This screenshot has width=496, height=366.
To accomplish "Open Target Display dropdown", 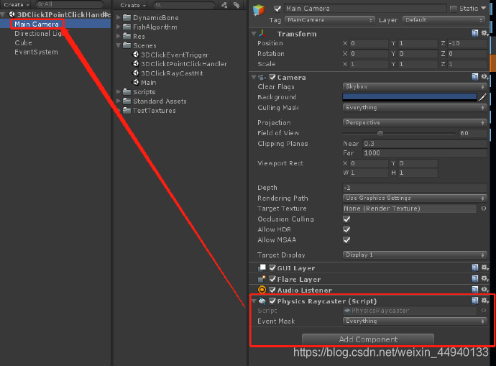I will click(x=415, y=255).
